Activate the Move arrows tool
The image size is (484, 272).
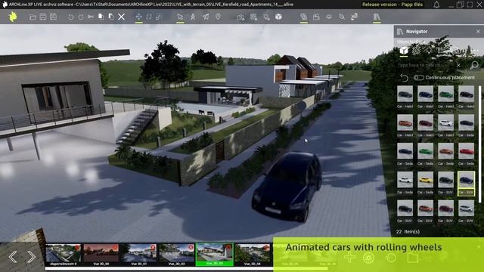pyautogui.click(x=138, y=17)
